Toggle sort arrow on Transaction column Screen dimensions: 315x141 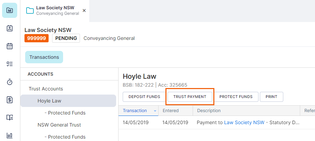155,111
